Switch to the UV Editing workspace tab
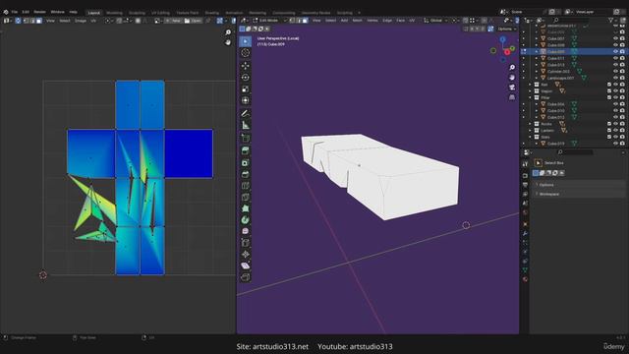 pyautogui.click(x=160, y=13)
